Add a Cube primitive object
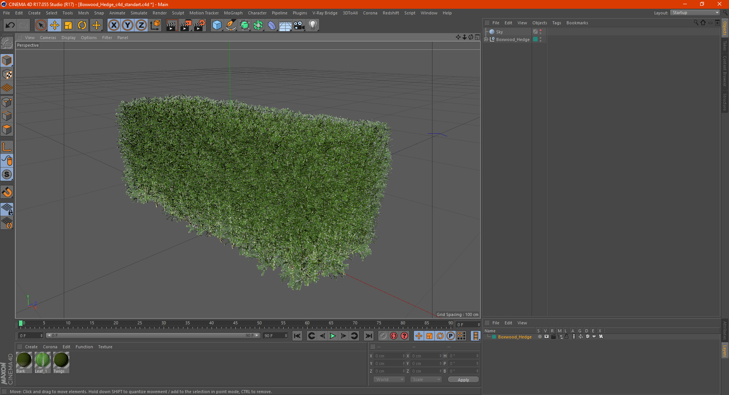Image resolution: width=729 pixels, height=395 pixels. pyautogui.click(x=217, y=25)
